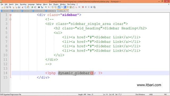170x96 pixels.
Task: Toggle the Document Map panel icon
Action: pos(71,7)
